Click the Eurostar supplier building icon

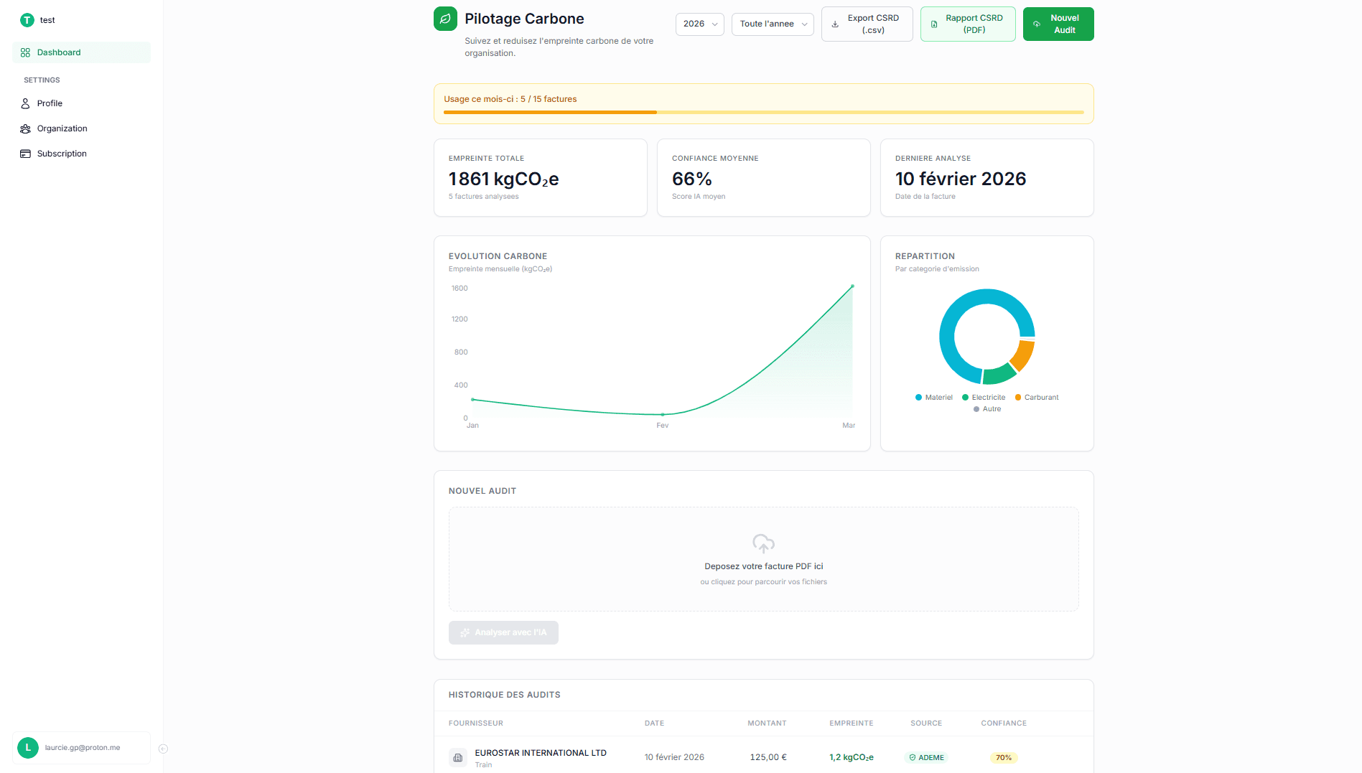tap(457, 758)
